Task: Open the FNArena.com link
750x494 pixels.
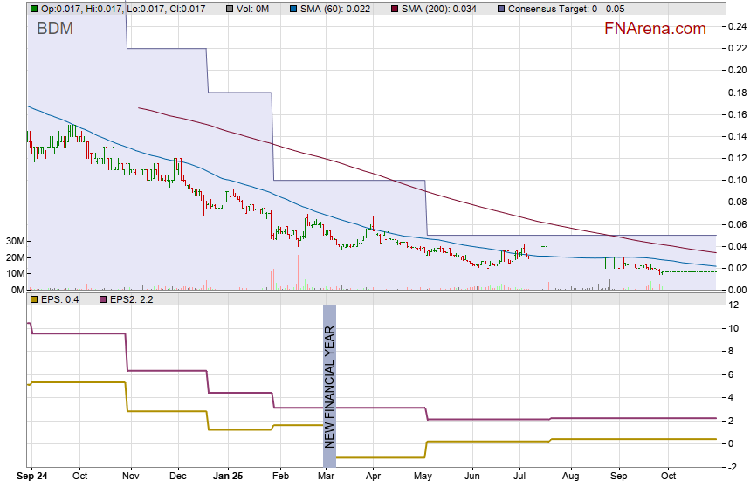Action: point(655,29)
